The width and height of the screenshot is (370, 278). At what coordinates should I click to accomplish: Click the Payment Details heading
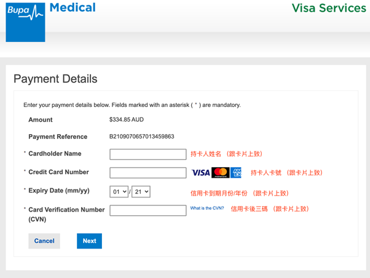click(x=55, y=79)
